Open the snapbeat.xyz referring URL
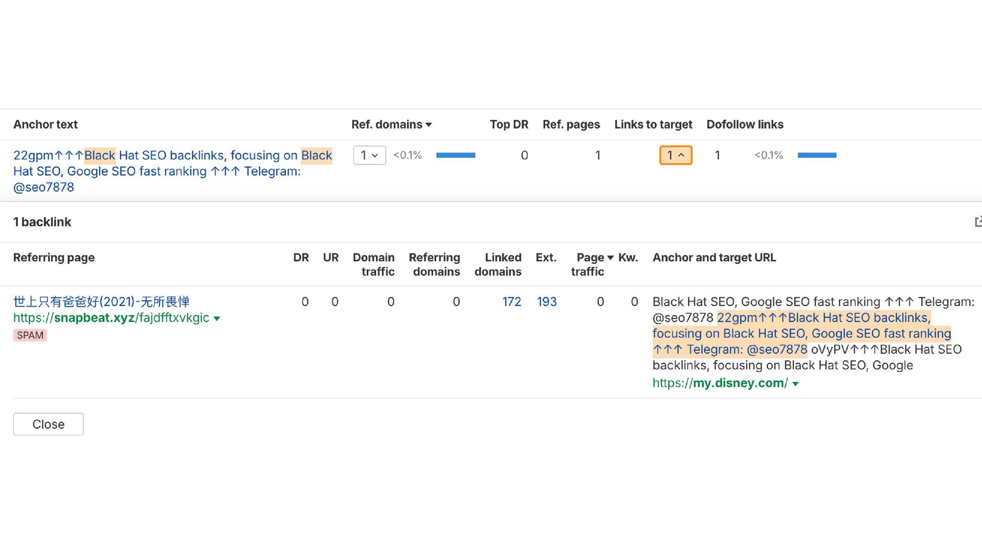Screen dimensions: 982x552 click(111, 318)
